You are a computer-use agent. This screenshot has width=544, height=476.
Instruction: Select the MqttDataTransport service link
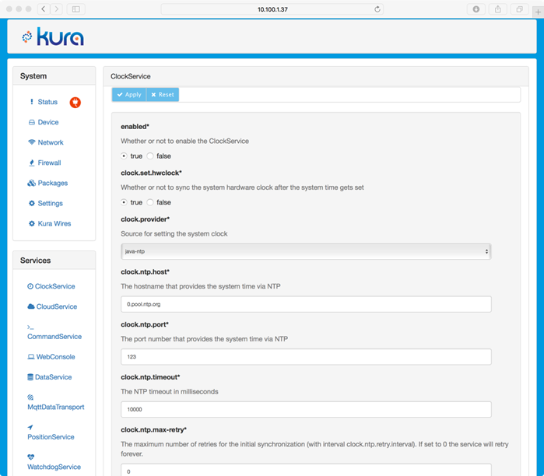[56, 407]
